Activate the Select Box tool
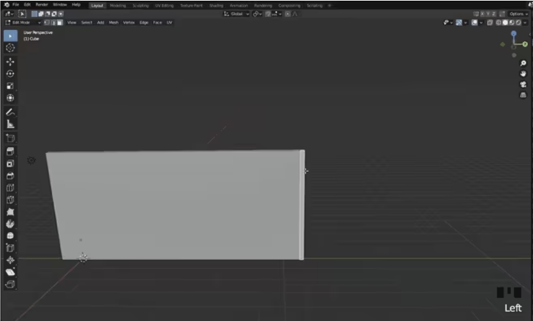Screen dimensions: 533x321 point(10,36)
